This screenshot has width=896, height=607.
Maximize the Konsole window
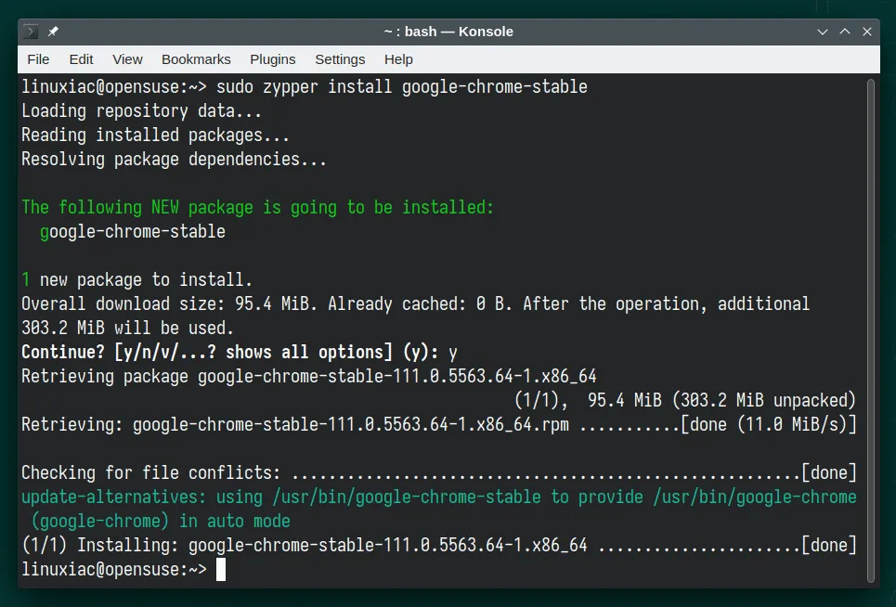[x=845, y=32]
